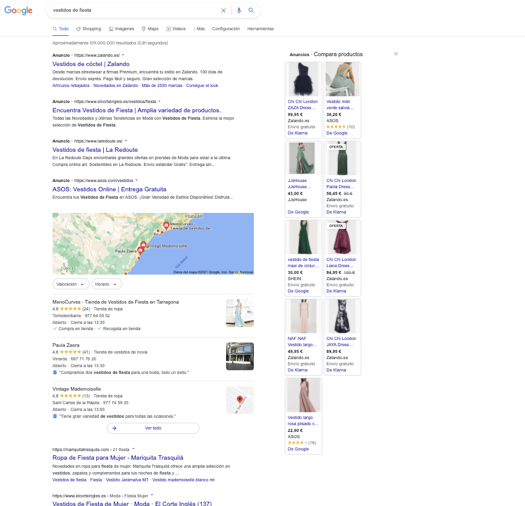Click the Vestidos de fiesta sitelink under Mariquita Trasquilá
The width and height of the screenshot is (525, 506).
click(x=69, y=480)
